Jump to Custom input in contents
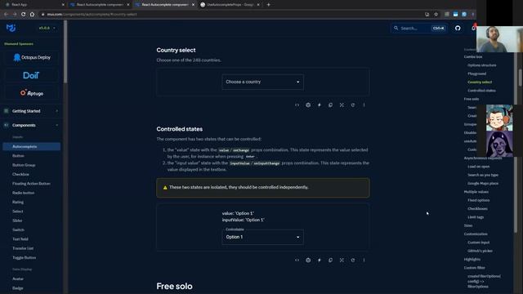This screenshot has height=294, width=523. [x=479, y=243]
